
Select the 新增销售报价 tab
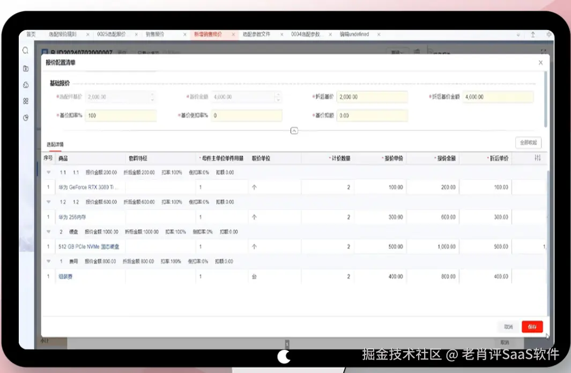pos(207,34)
